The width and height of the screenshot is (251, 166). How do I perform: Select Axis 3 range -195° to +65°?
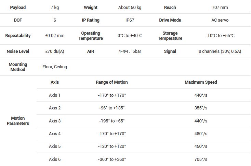click(x=111, y=121)
